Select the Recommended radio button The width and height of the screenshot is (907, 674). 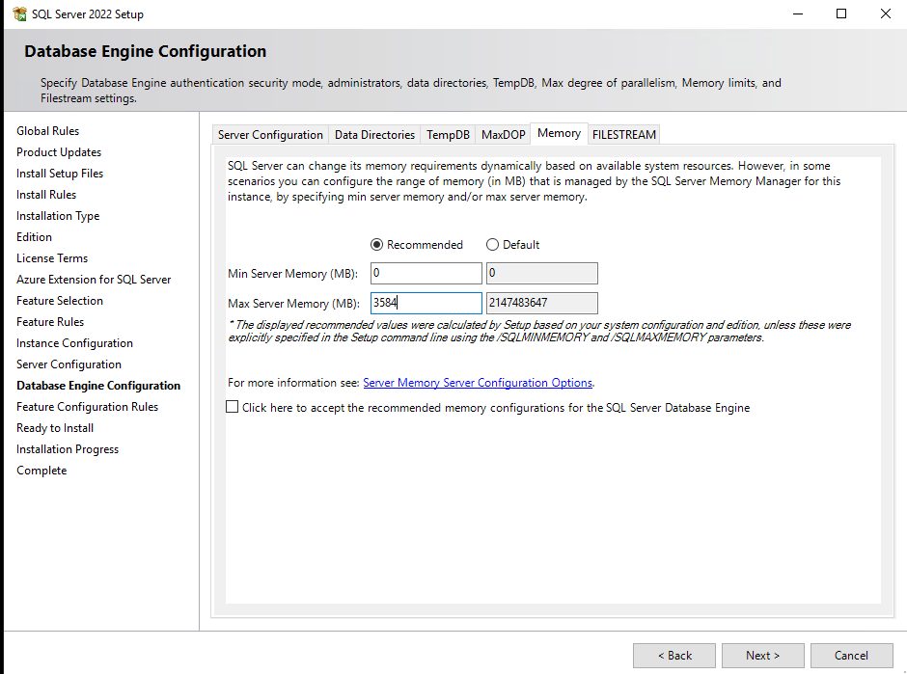[x=376, y=245]
